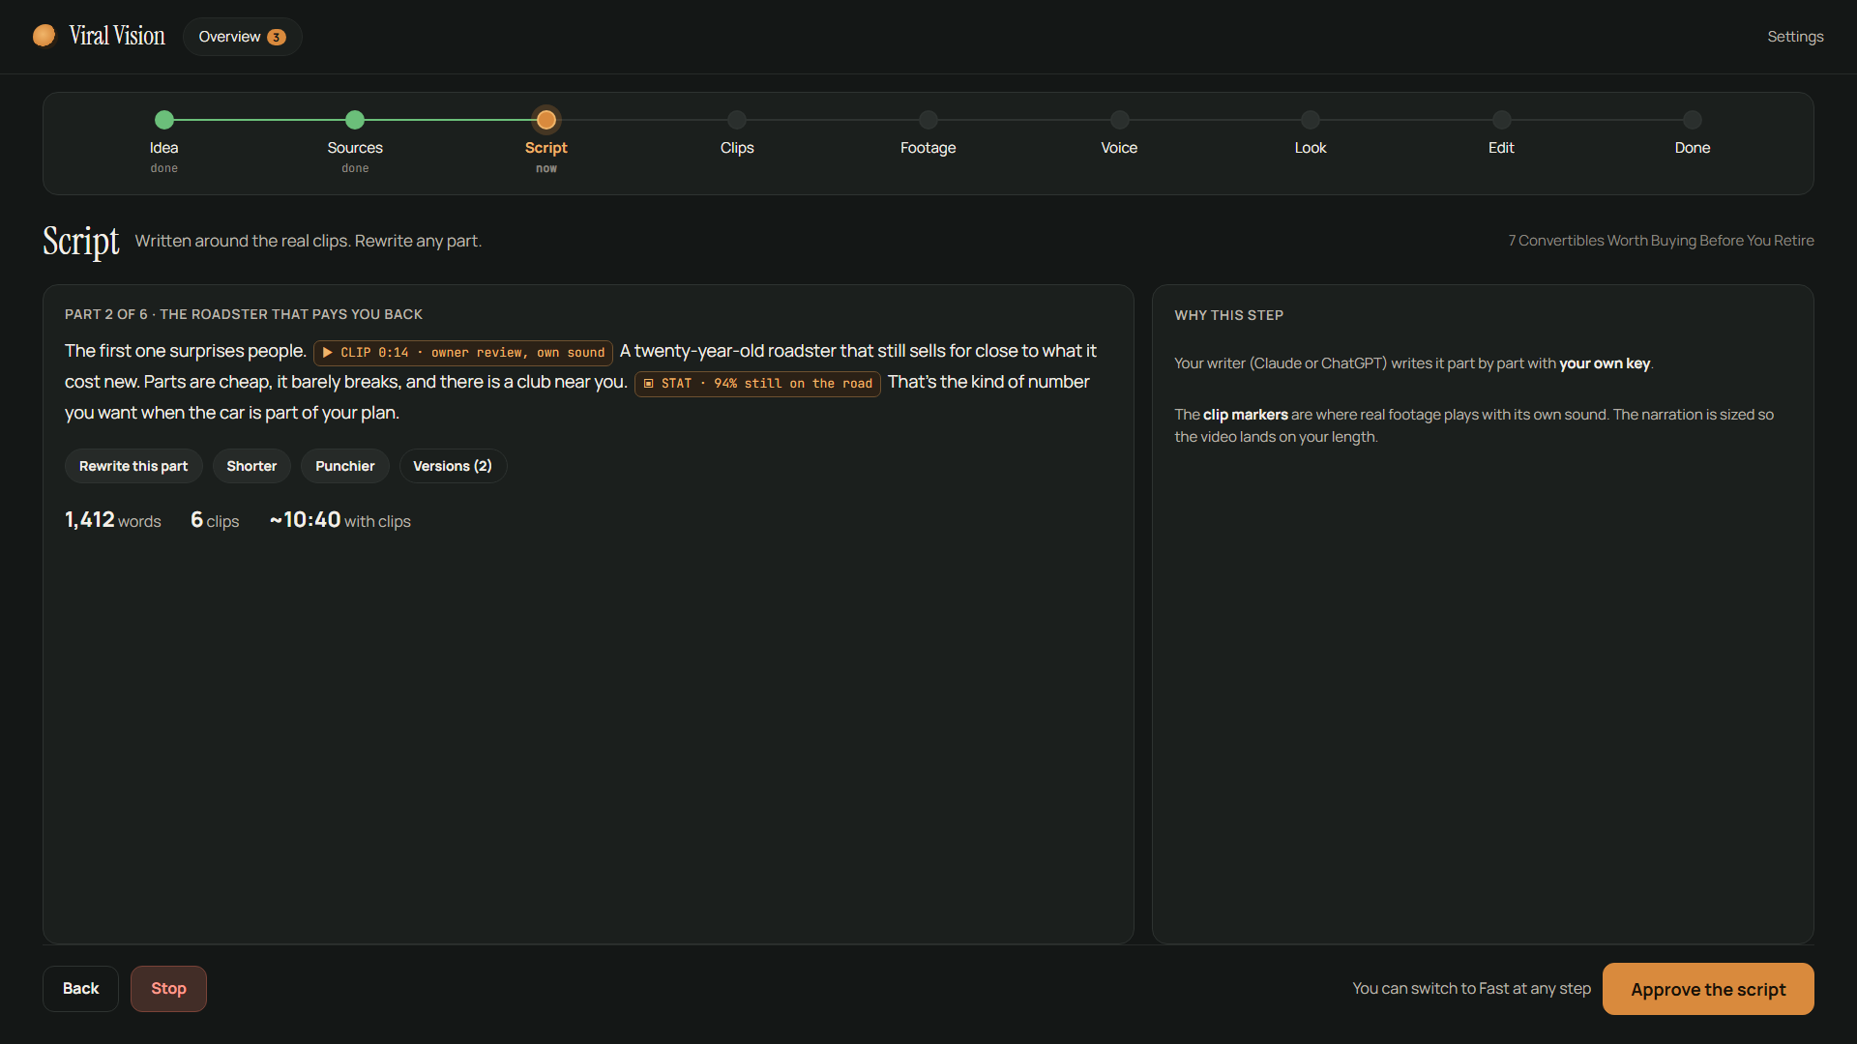Screen dimensions: 1857x1044
Task: Click the video title '7 Convertibles Worth Buying Before You Retire'
Action: 1661,241
